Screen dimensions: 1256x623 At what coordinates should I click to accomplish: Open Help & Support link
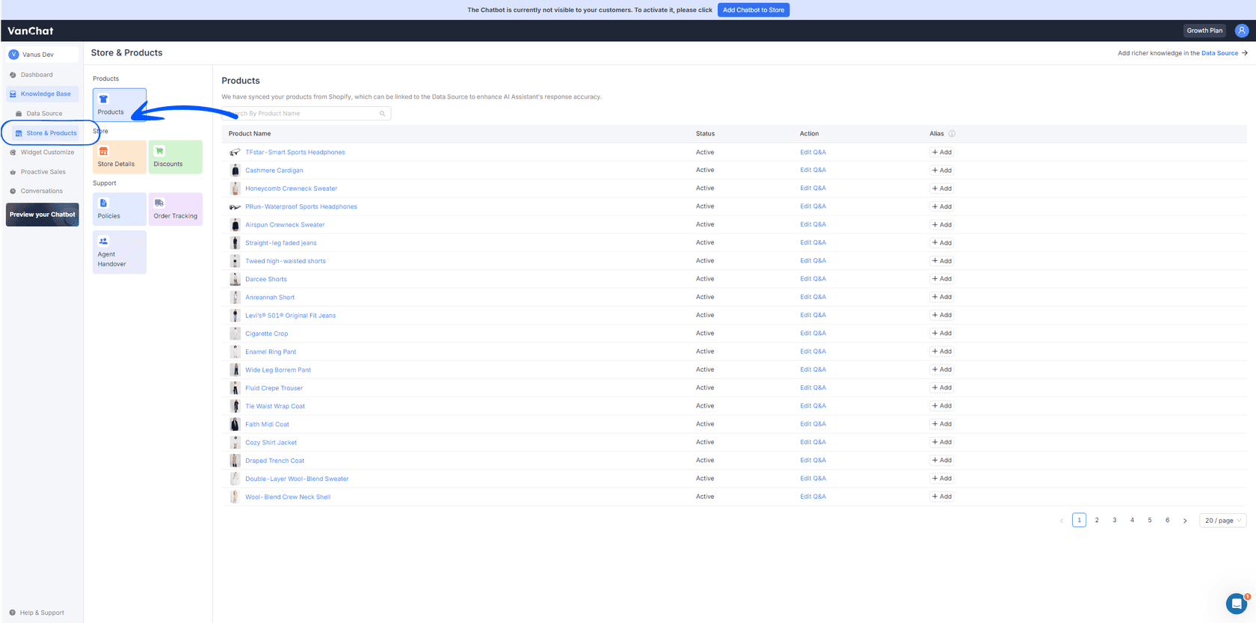coord(37,613)
